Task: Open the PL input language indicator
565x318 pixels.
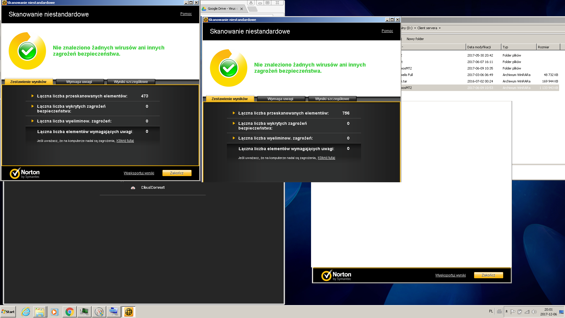Action: [x=491, y=311]
